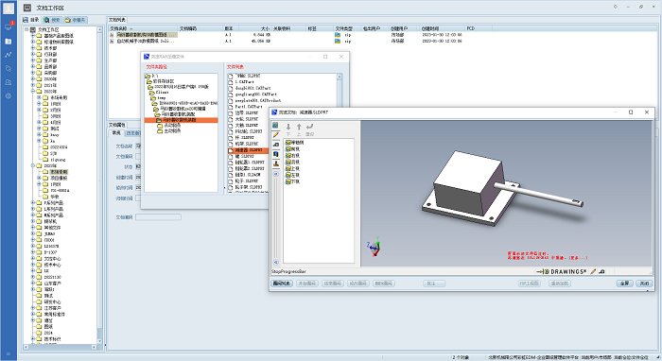
Task: Click the measure icon right of the DRAWINGS pencil
Action: click(x=601, y=271)
